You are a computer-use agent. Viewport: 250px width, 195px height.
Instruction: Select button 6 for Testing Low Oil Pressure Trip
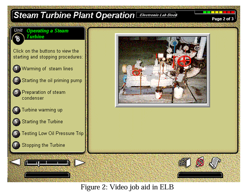(17, 134)
